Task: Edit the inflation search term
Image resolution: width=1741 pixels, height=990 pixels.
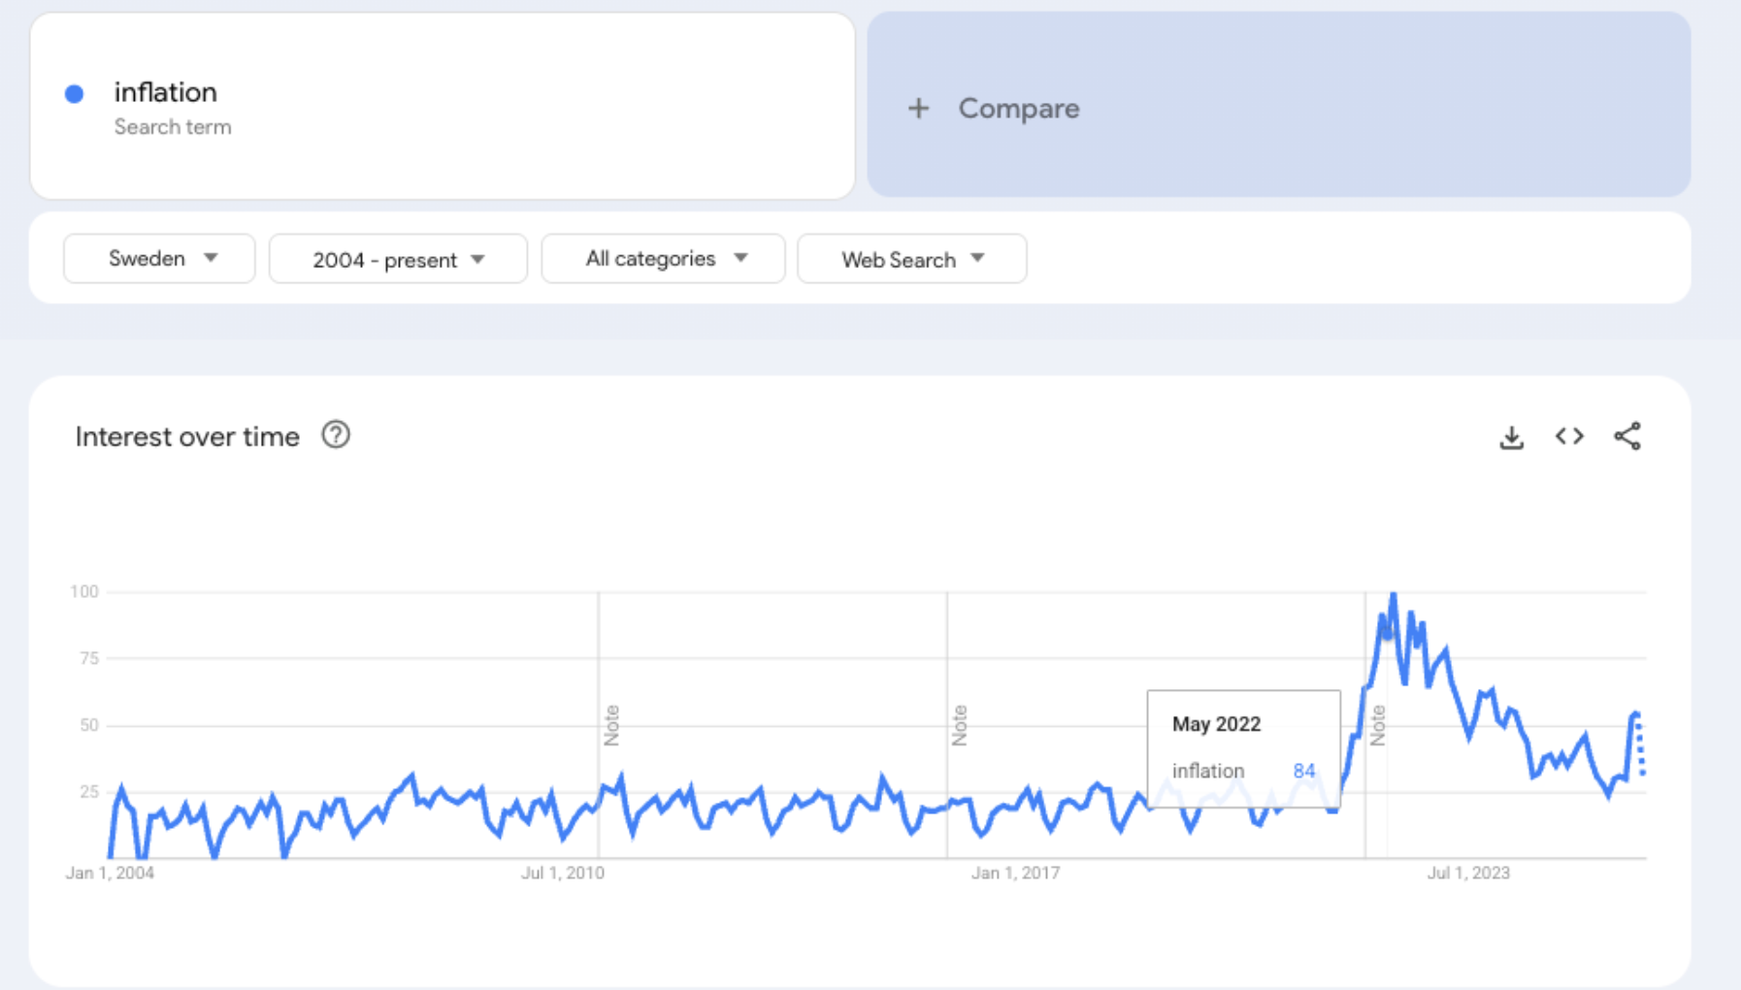Action: [x=166, y=93]
